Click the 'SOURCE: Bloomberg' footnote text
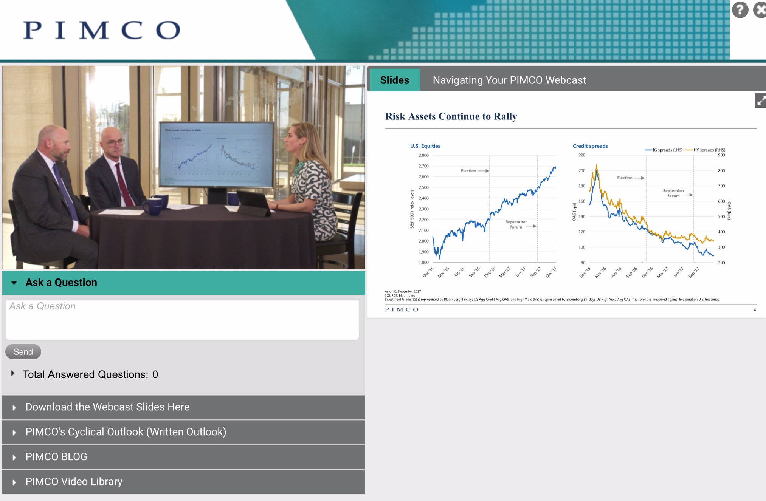 [400, 295]
